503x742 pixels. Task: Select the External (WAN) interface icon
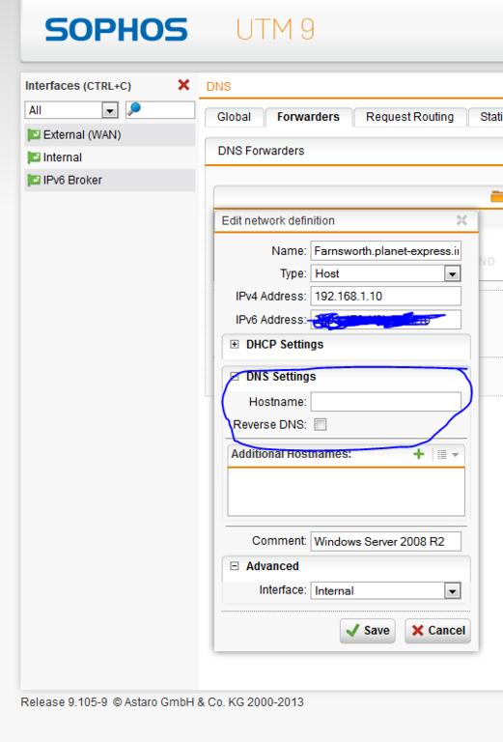[x=34, y=135]
